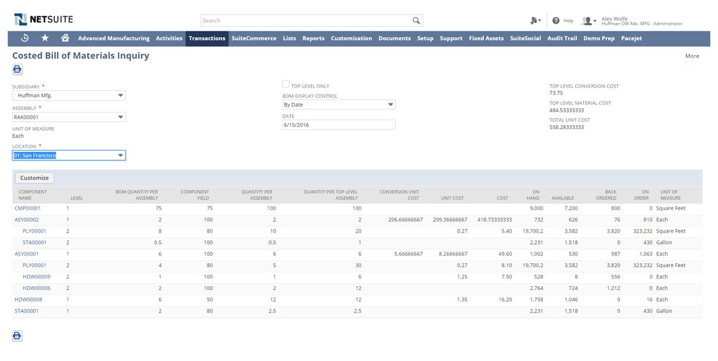
Task: Click the Customize button
Action: 34,178
